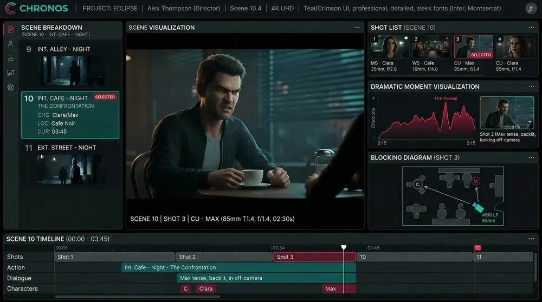Select Shot 3 clip on timeline

[x=314, y=257]
